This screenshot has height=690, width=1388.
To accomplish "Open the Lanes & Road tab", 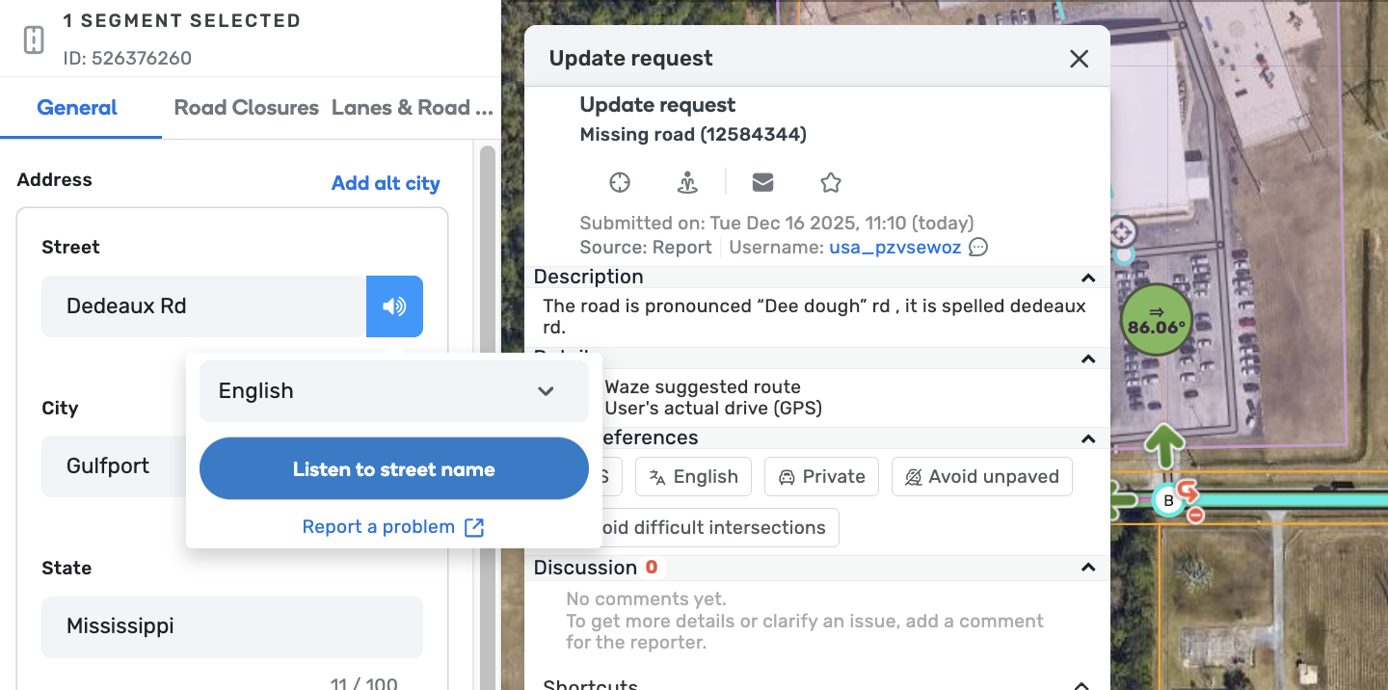I will [413, 108].
